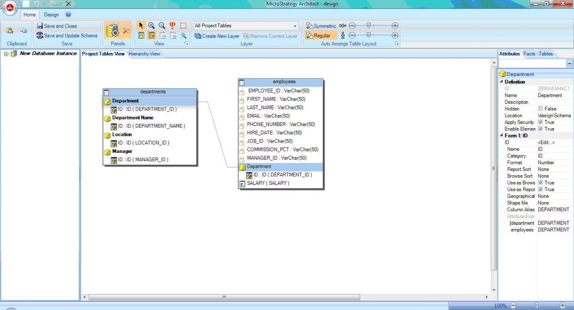Viewport: 574px width, 310px height.
Task: Click Create New Layer
Action: (x=217, y=36)
